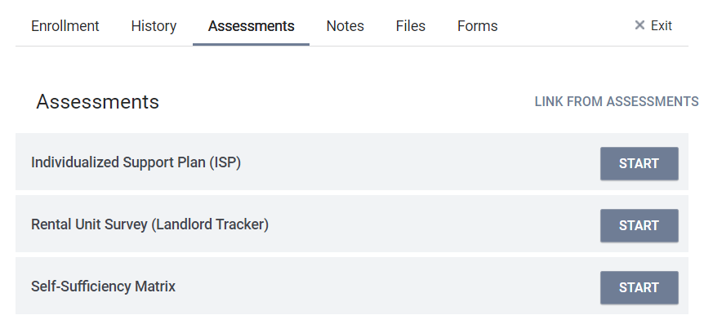This screenshot has width=704, height=333.
Task: Go to the Notes tab
Action: [345, 26]
